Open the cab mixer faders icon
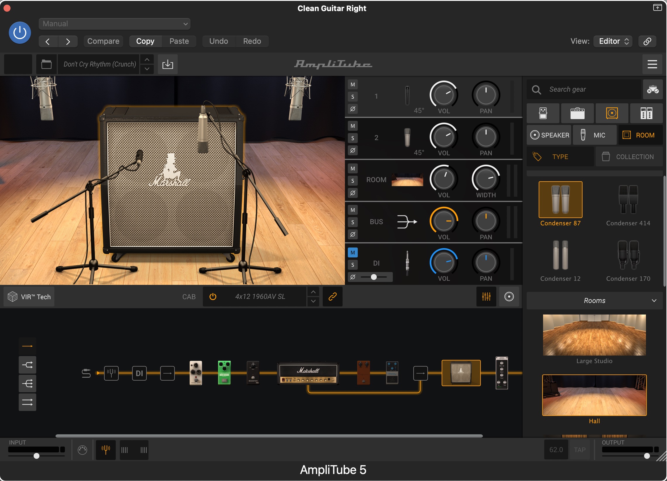 coord(486,297)
